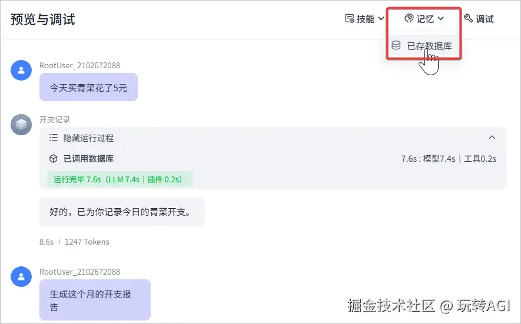
Task: Select 已存数据库 menu entry
Action: (429, 46)
